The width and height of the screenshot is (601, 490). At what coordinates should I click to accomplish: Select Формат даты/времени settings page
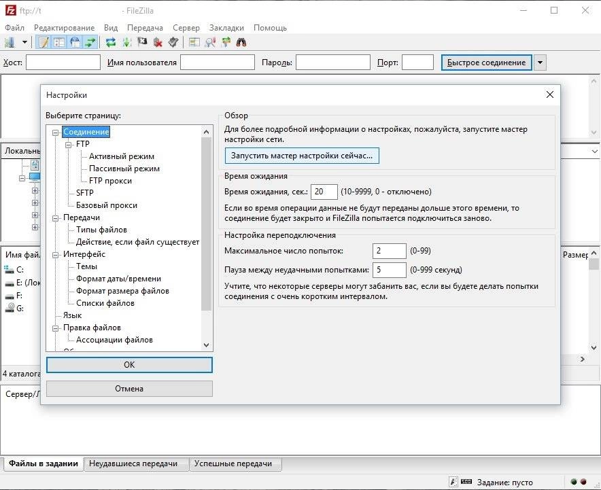pos(118,279)
